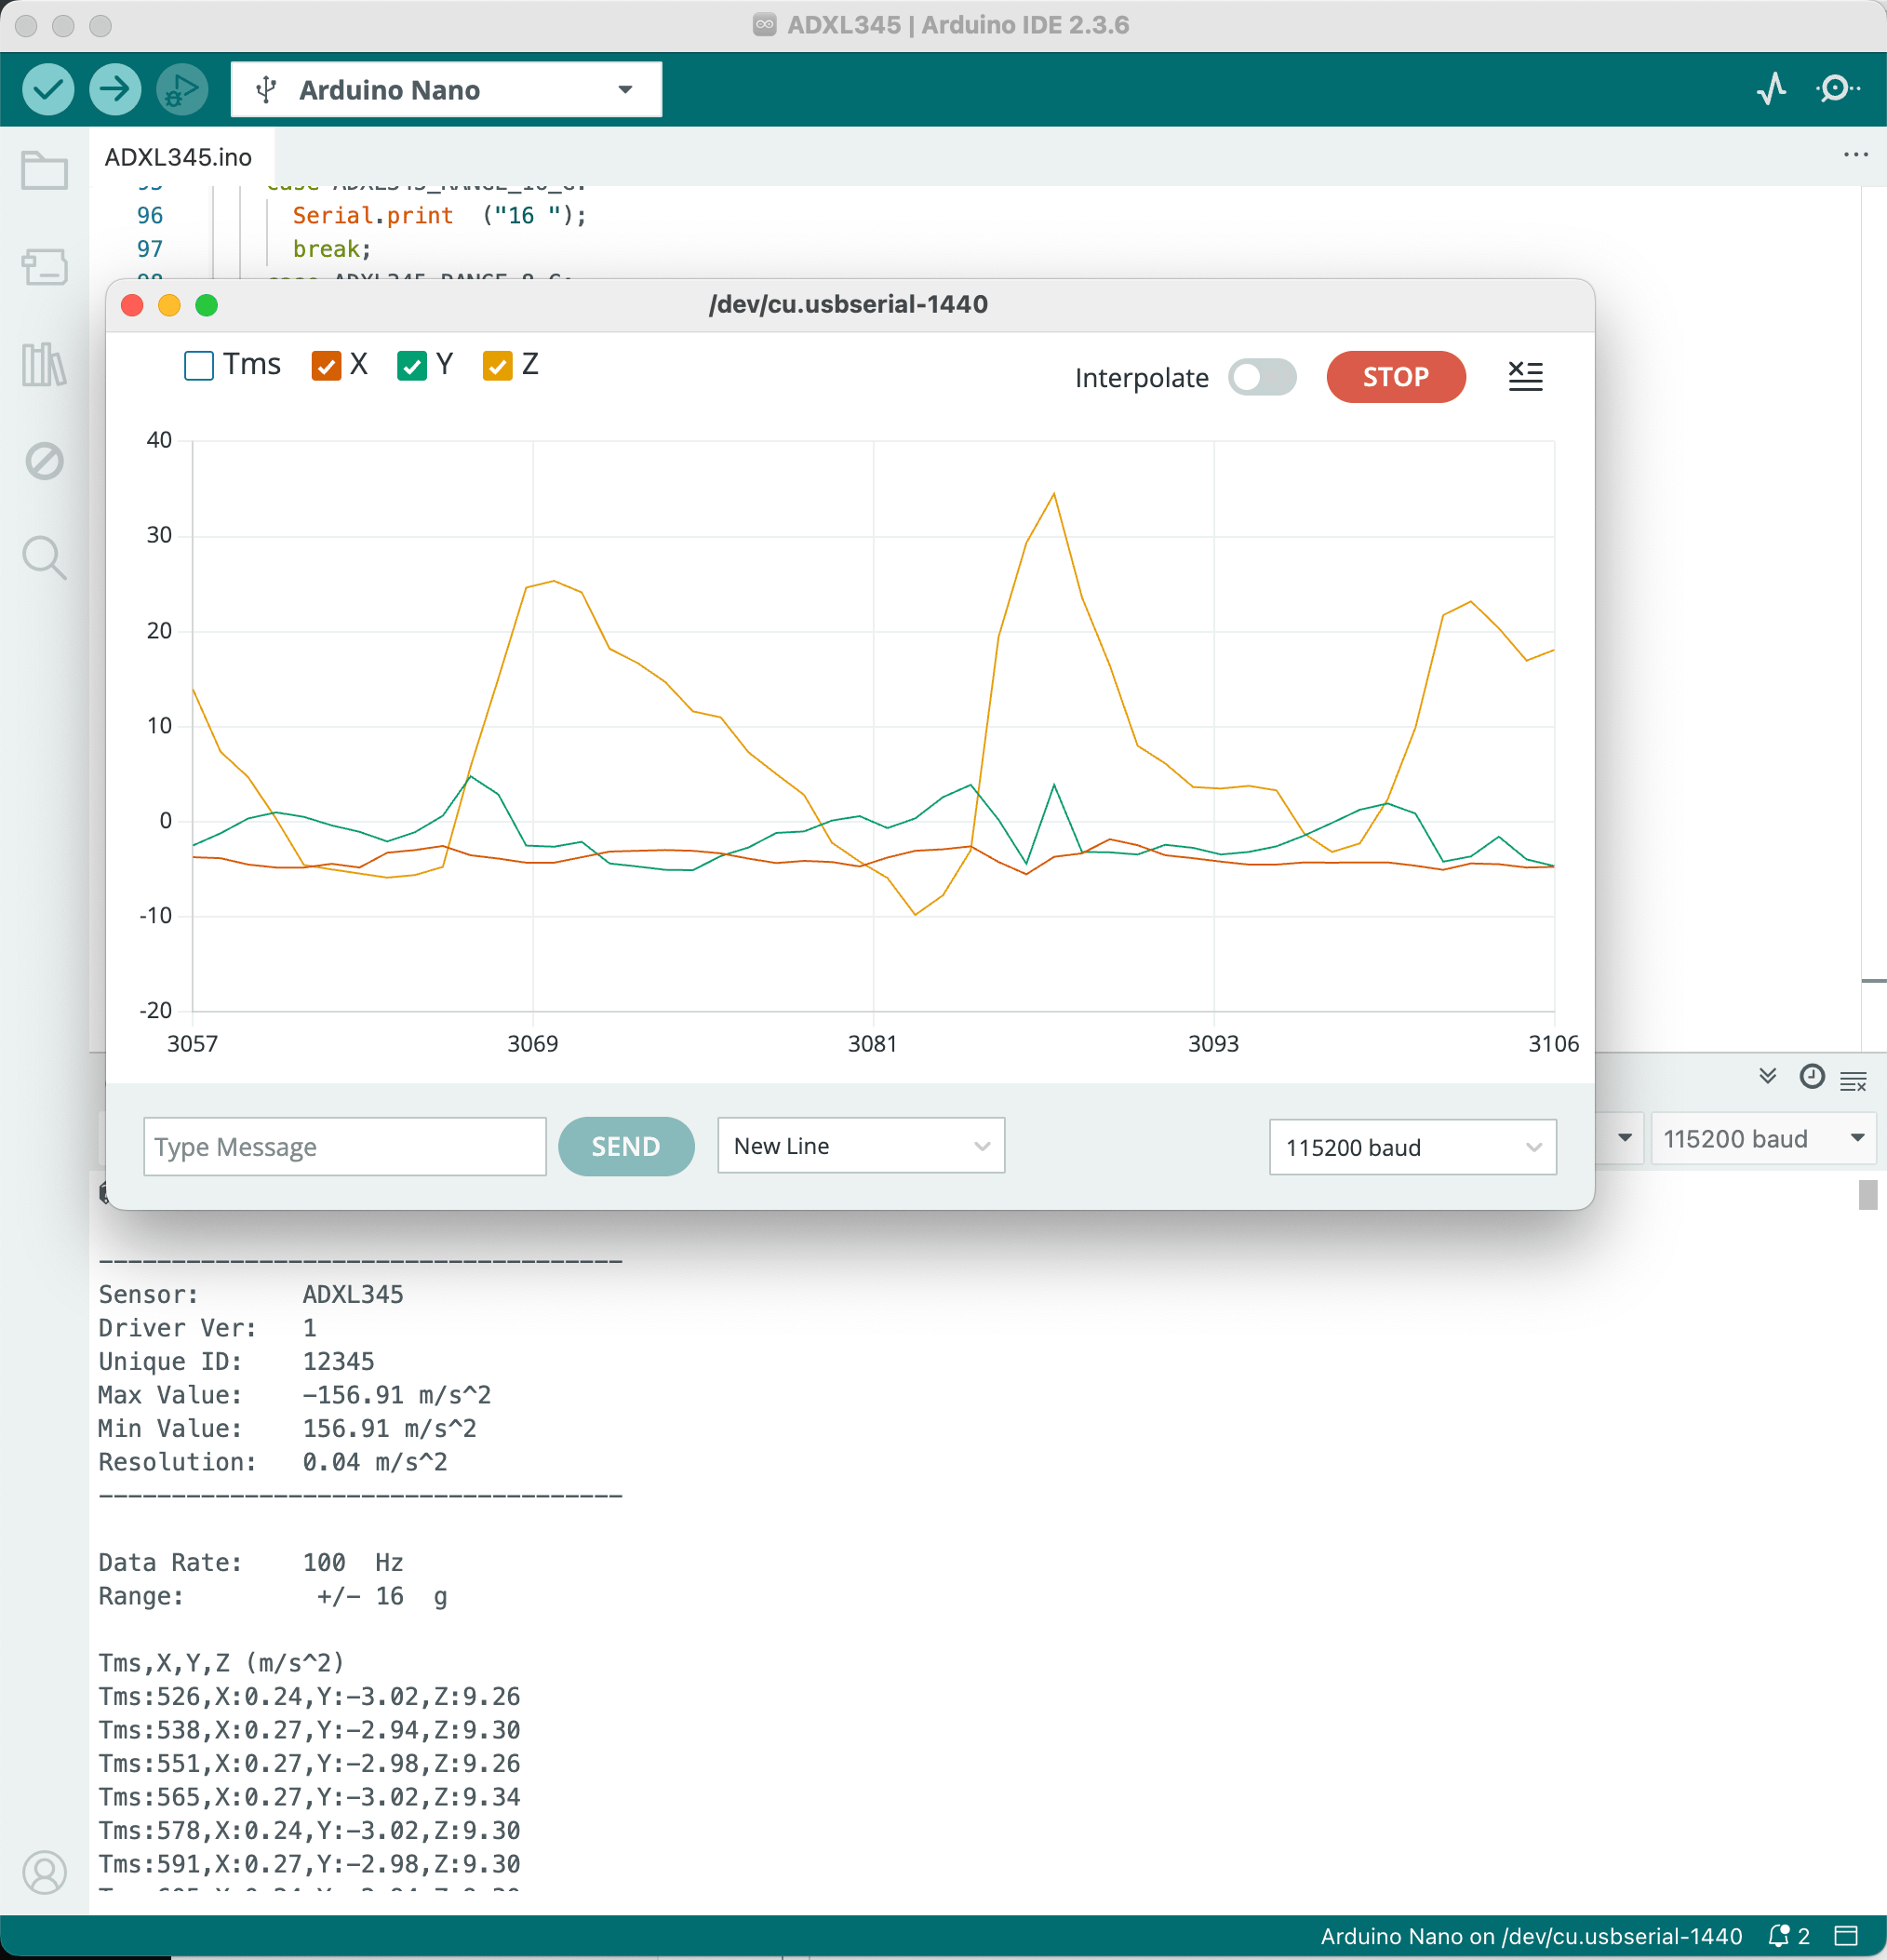Click the plotter title '/dev/cu.usbserial-1440'

848,304
